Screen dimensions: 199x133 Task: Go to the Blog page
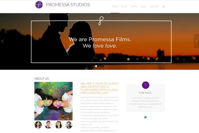(x=144, y=7)
